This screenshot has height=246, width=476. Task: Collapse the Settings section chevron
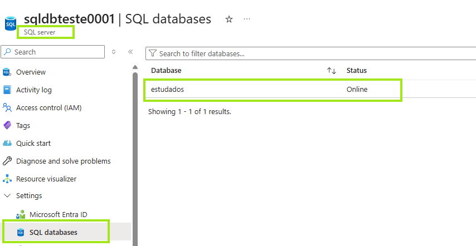(7, 196)
